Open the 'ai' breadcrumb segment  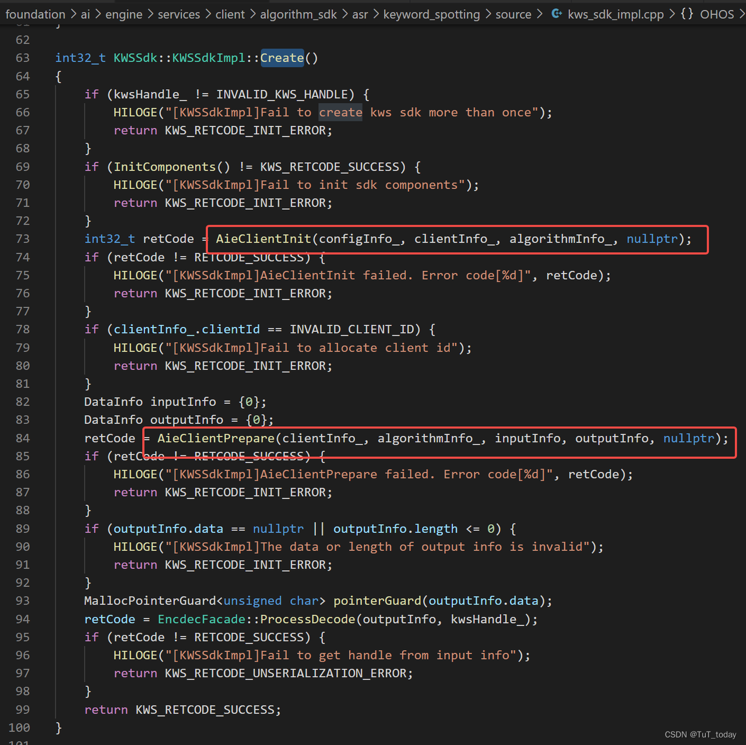tap(85, 14)
